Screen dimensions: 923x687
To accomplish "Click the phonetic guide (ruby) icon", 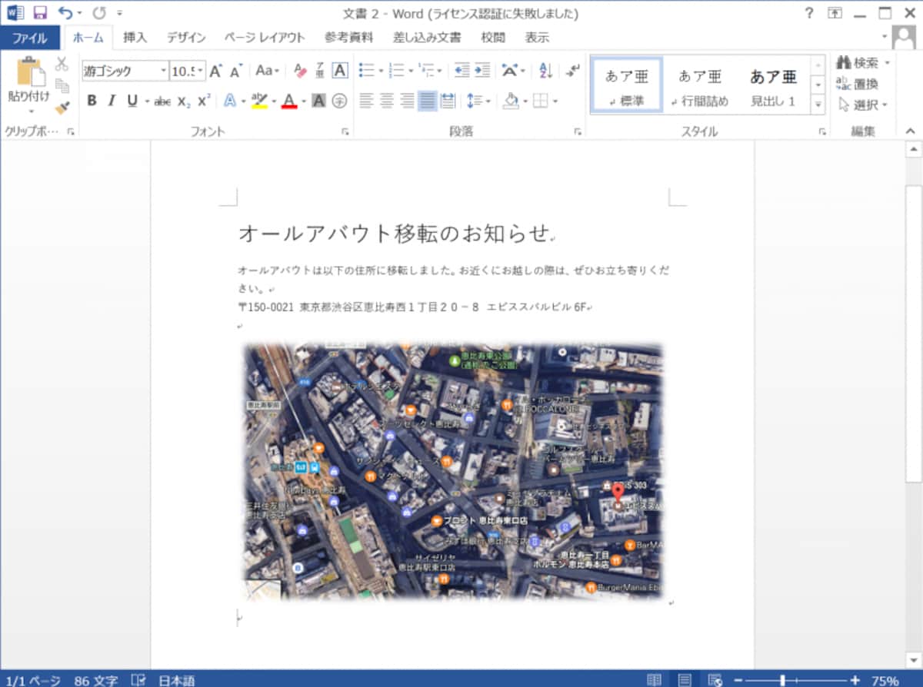I will tap(320, 71).
